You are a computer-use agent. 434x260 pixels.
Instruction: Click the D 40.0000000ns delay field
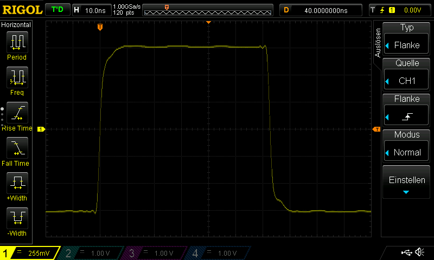tap(321, 10)
